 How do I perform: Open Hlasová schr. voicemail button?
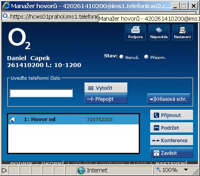[169, 99]
